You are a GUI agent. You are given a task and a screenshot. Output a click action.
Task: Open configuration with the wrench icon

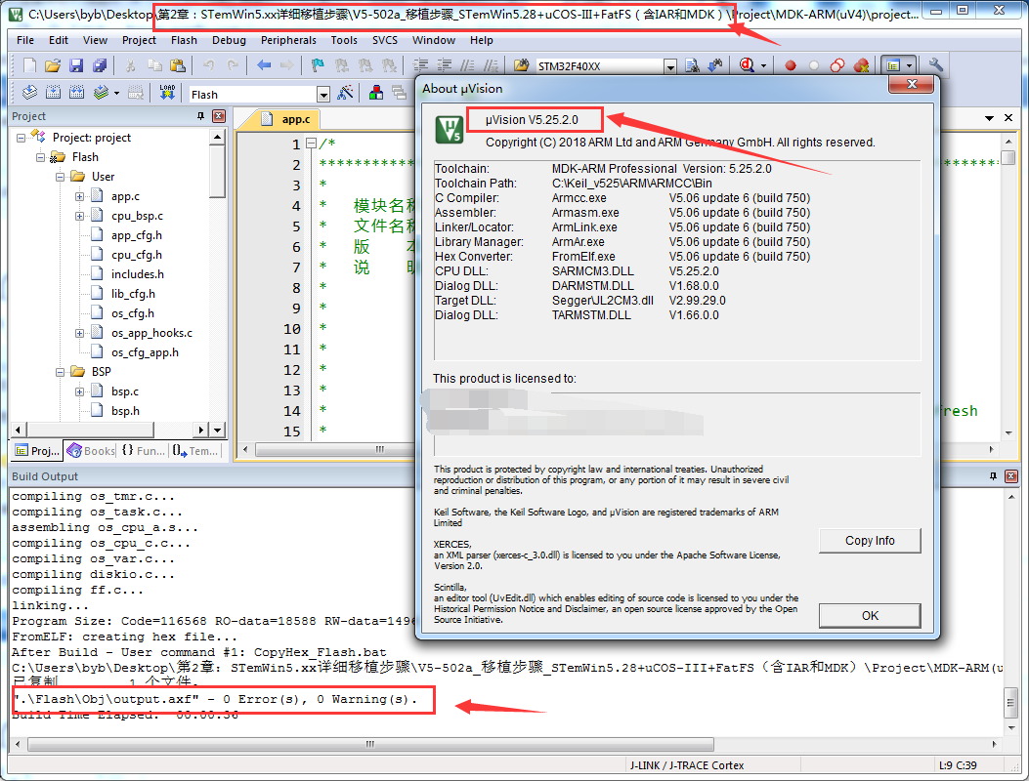(x=936, y=65)
